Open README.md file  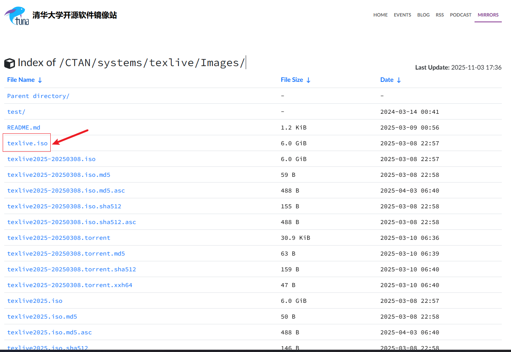(x=24, y=128)
